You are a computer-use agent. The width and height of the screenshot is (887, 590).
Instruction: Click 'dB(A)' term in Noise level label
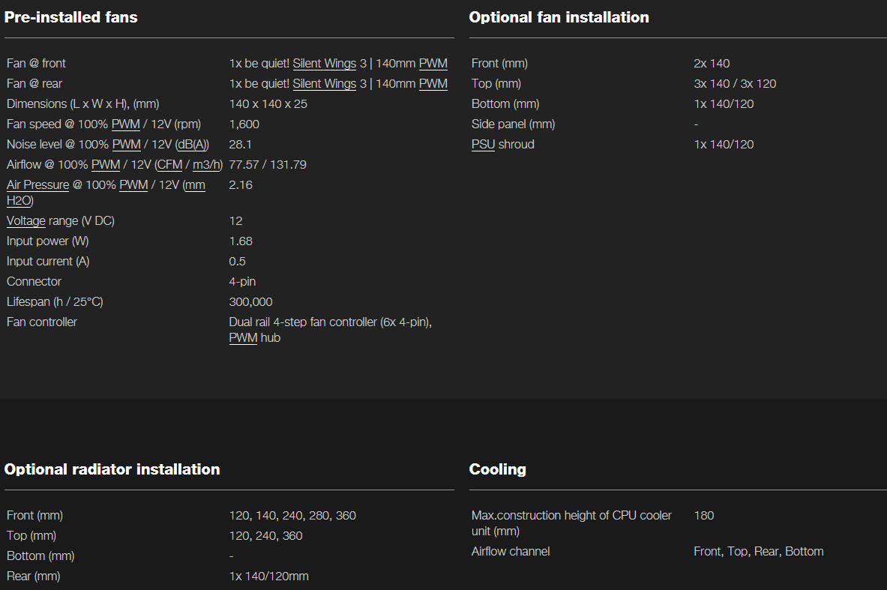coord(193,145)
